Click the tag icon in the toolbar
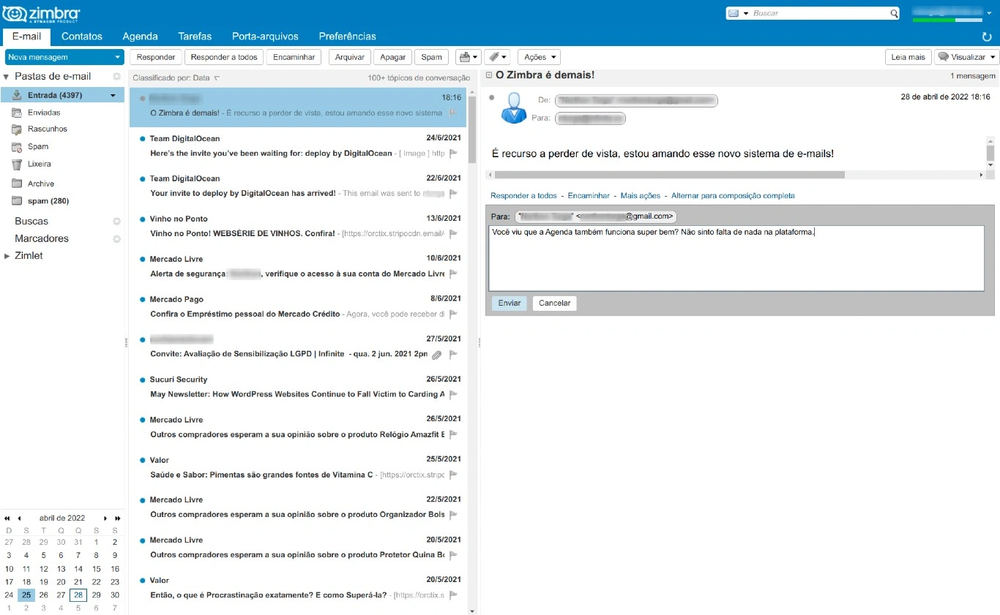The image size is (1000, 615). 493,57
